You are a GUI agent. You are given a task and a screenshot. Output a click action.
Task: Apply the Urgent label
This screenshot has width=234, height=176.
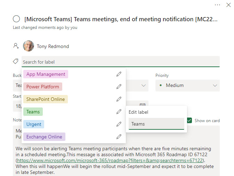[34, 124]
